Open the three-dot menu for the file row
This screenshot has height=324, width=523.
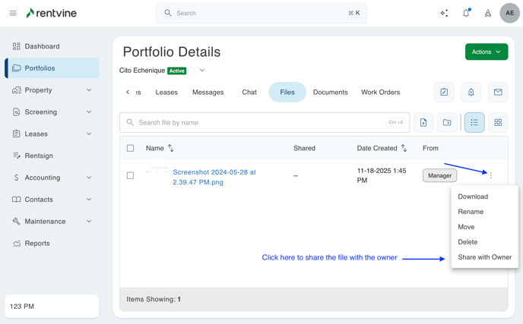pyautogui.click(x=491, y=175)
